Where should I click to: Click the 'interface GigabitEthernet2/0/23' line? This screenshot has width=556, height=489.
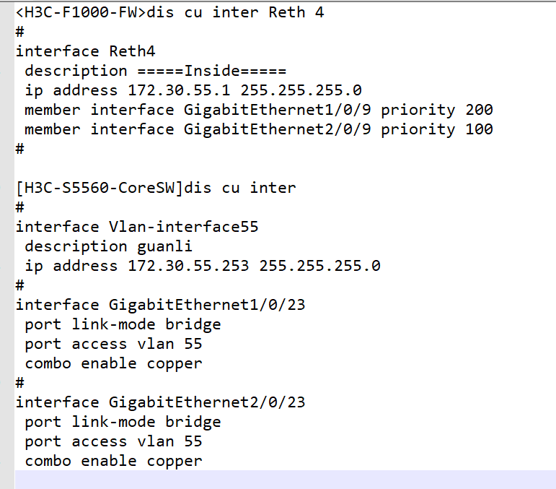pos(160,402)
